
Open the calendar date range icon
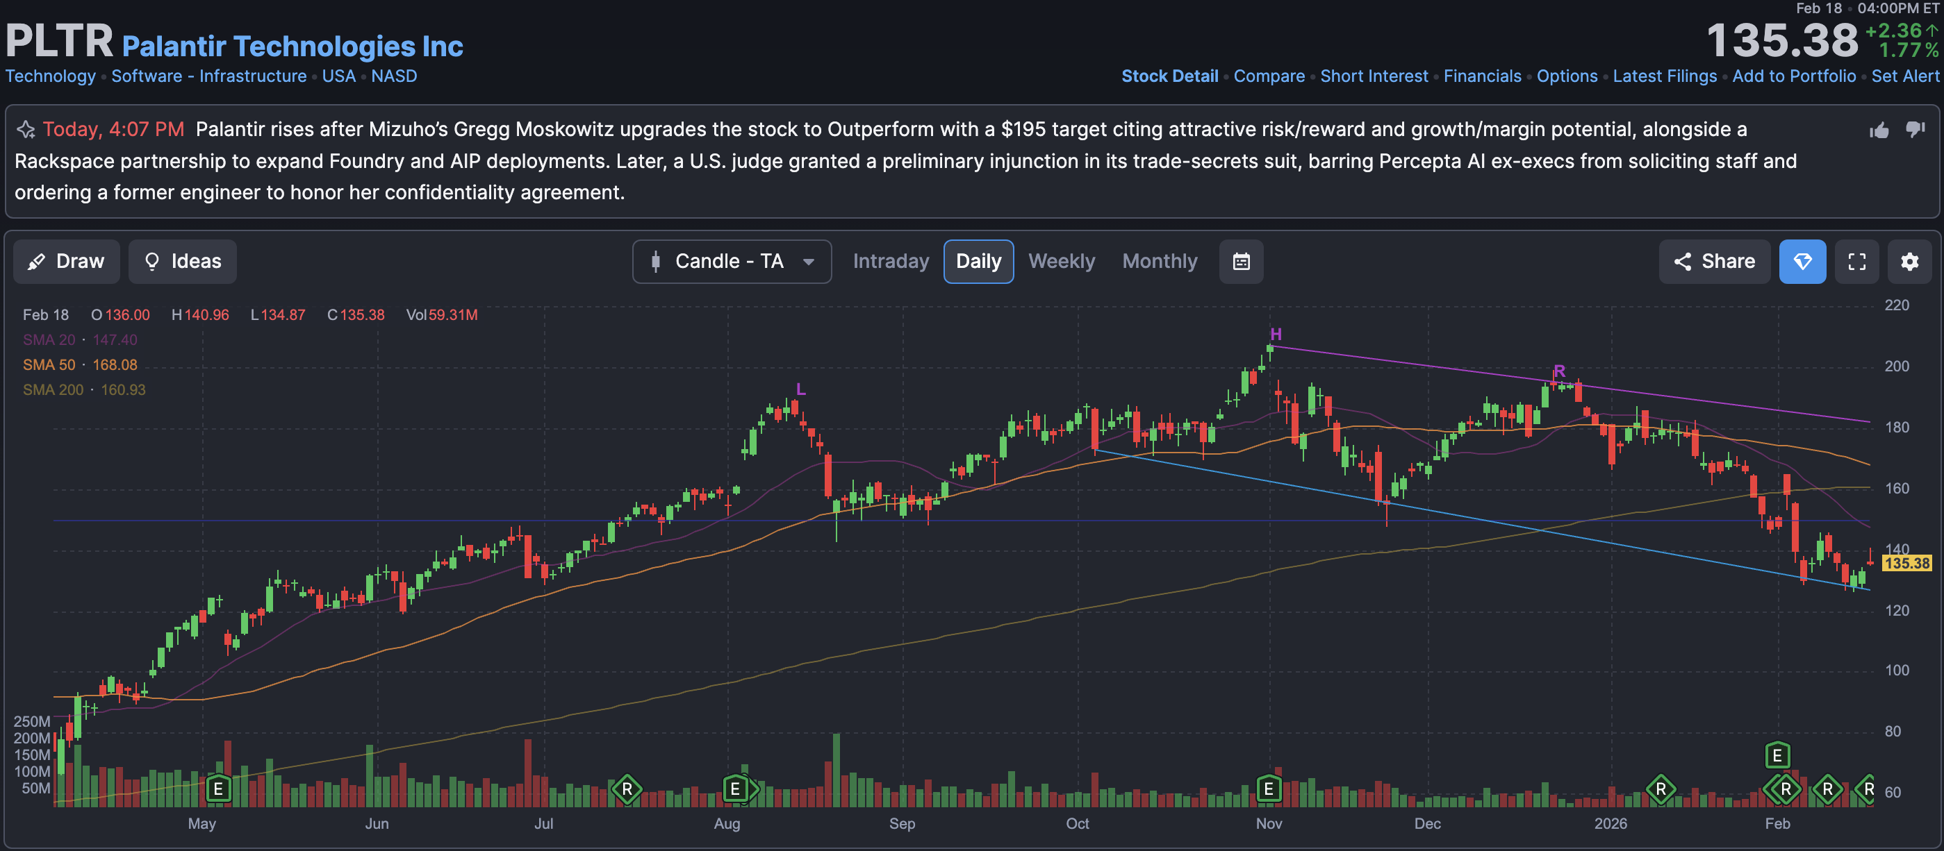[x=1241, y=262]
